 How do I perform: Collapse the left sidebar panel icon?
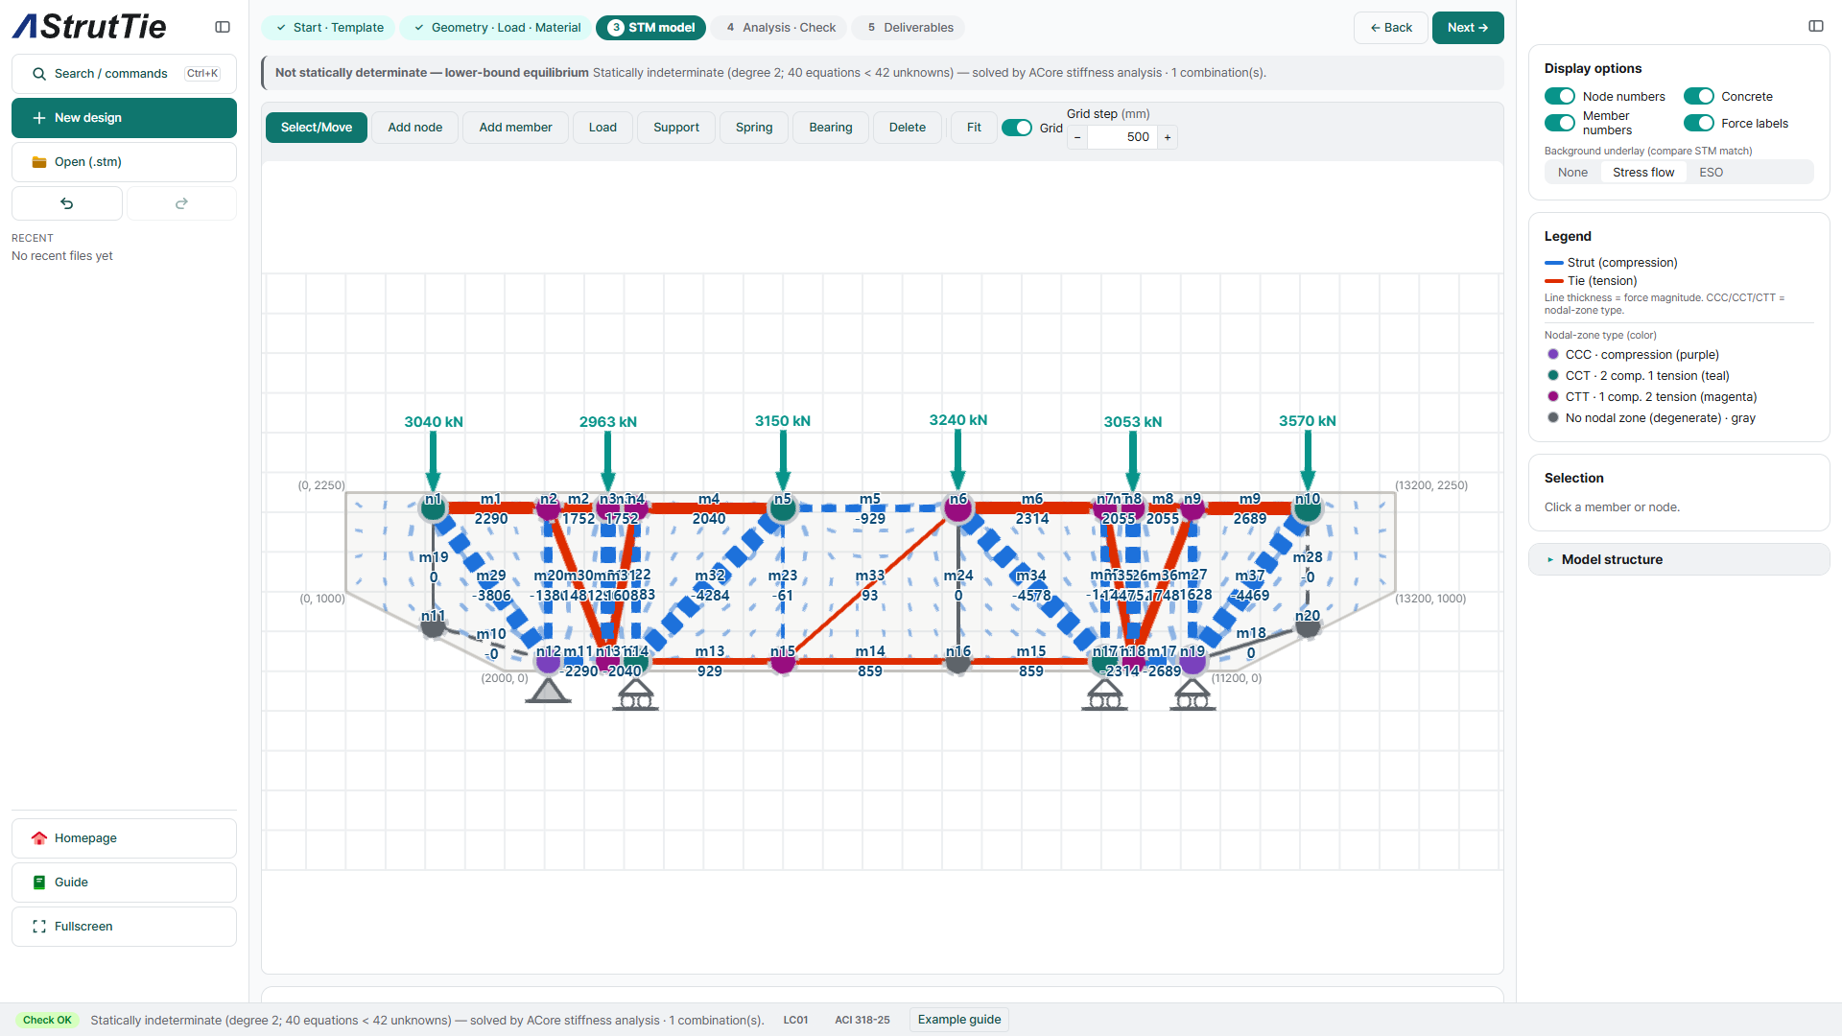pyautogui.click(x=223, y=27)
